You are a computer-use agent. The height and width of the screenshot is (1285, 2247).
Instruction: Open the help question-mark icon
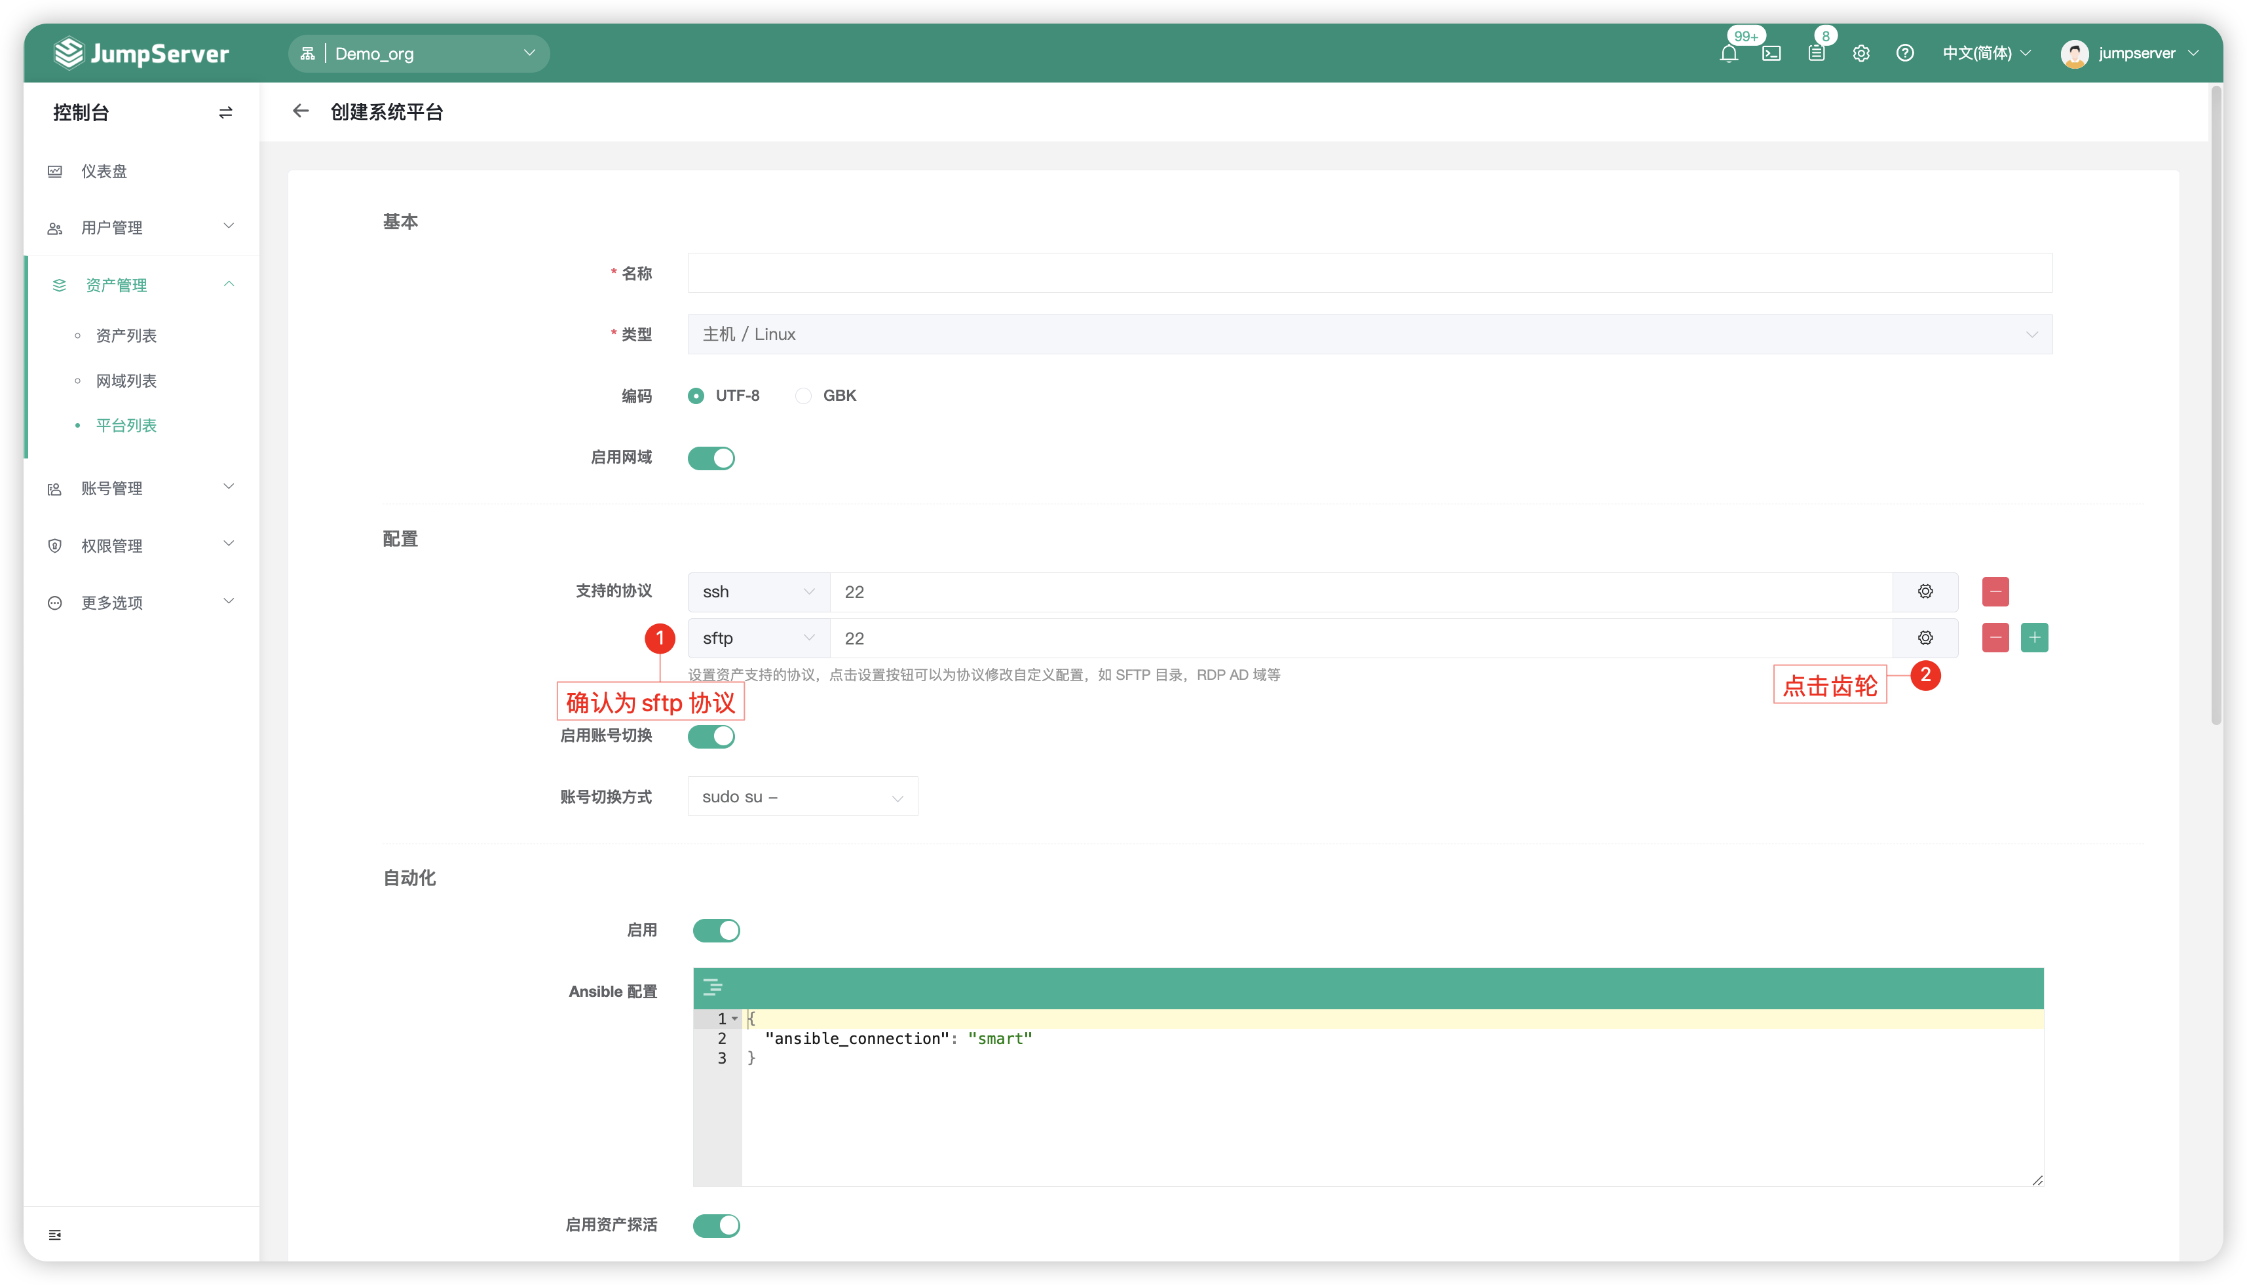coord(1904,54)
